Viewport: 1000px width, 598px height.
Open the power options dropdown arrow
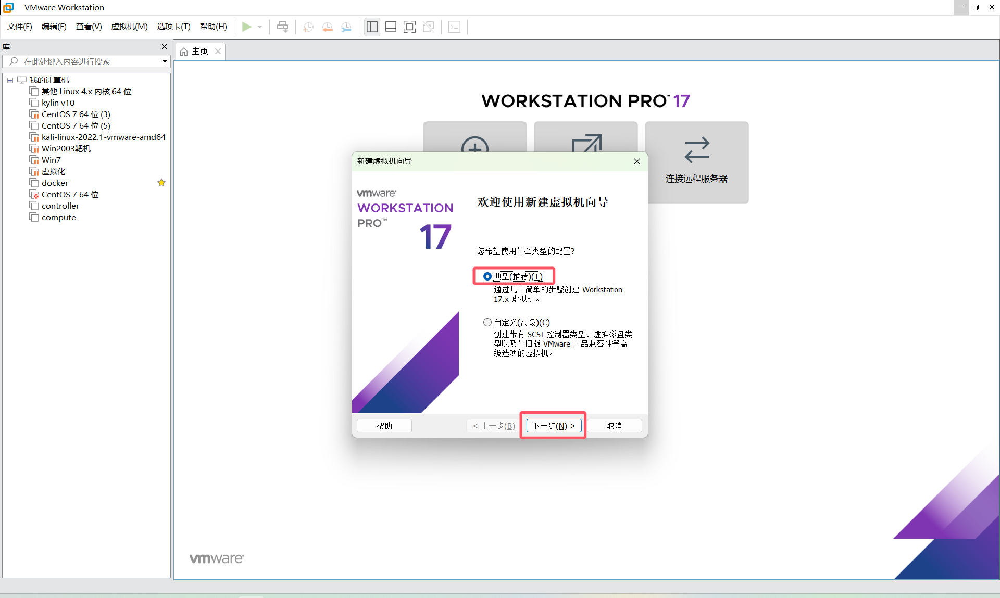pyautogui.click(x=260, y=27)
